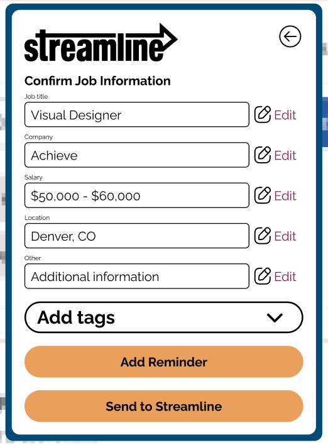Select the Edit text for Company

click(285, 155)
